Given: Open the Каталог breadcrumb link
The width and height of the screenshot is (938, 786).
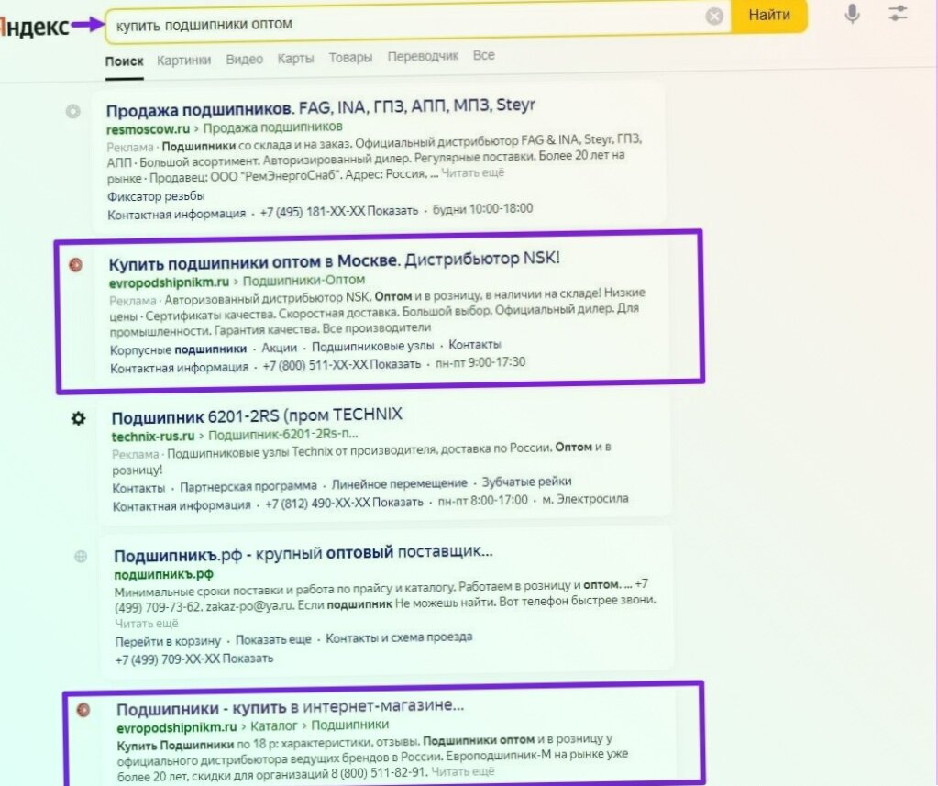Looking at the screenshot, I should coord(274,726).
